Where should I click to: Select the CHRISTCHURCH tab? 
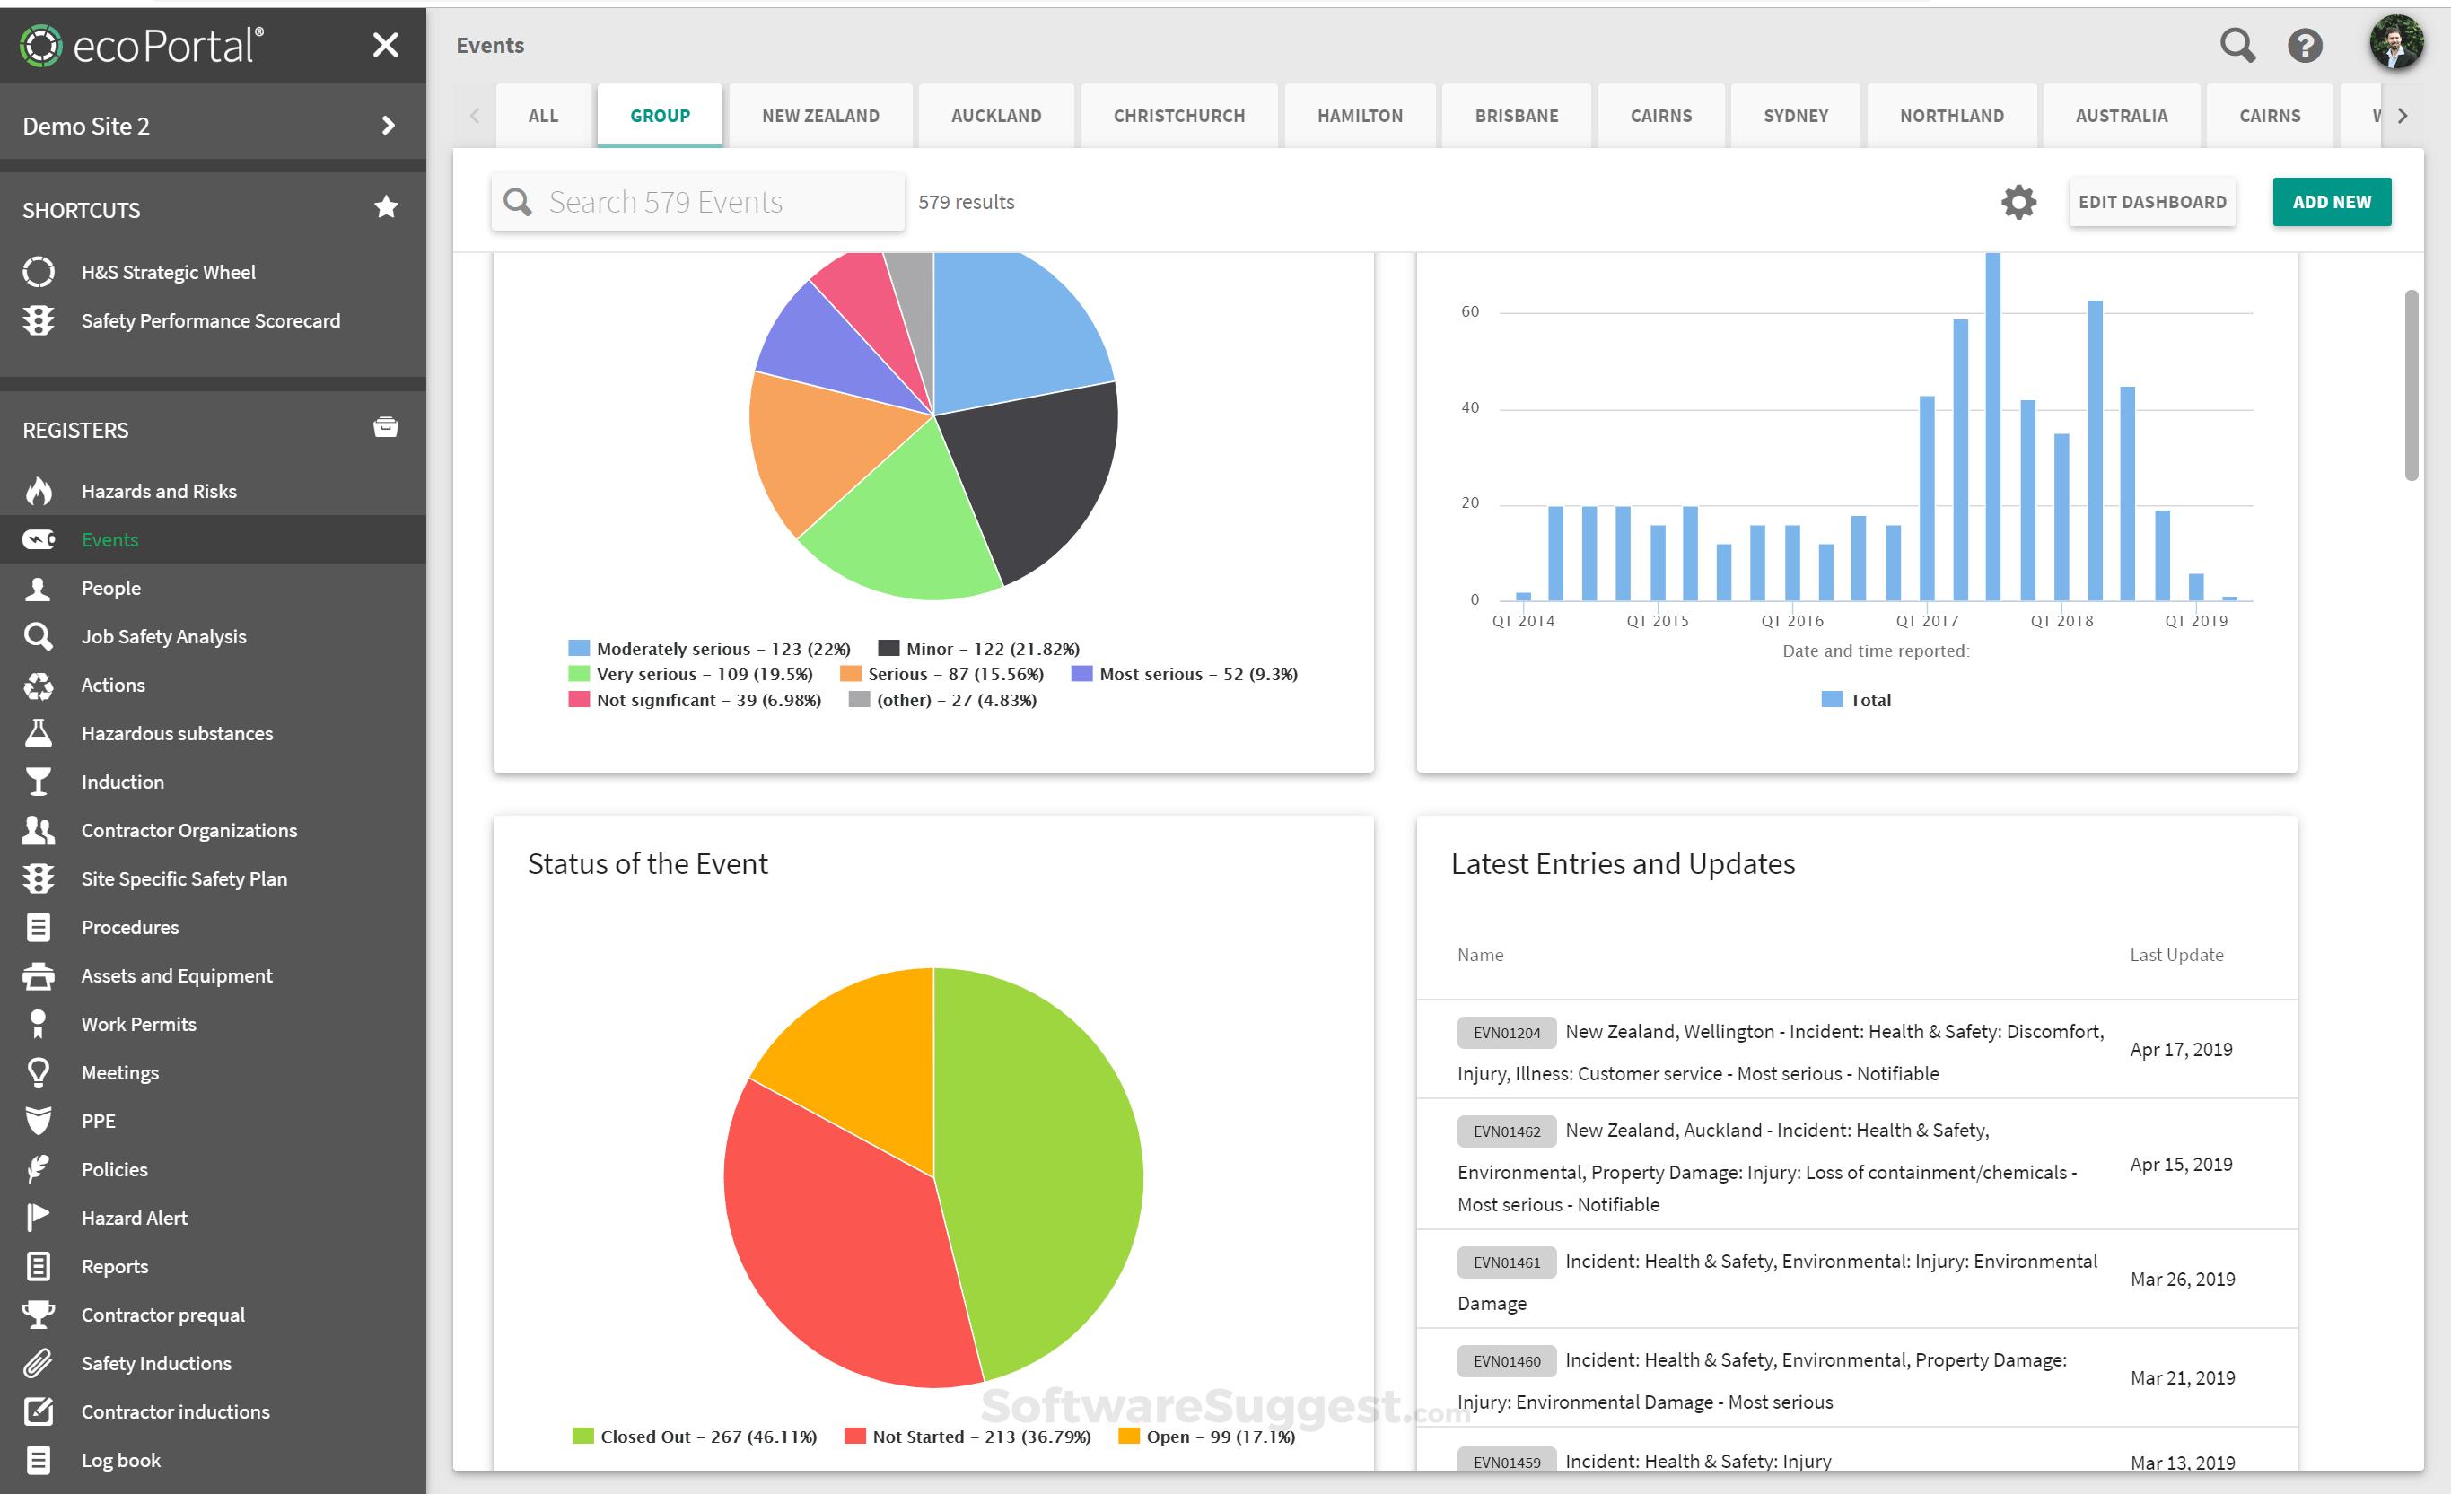1178,114
